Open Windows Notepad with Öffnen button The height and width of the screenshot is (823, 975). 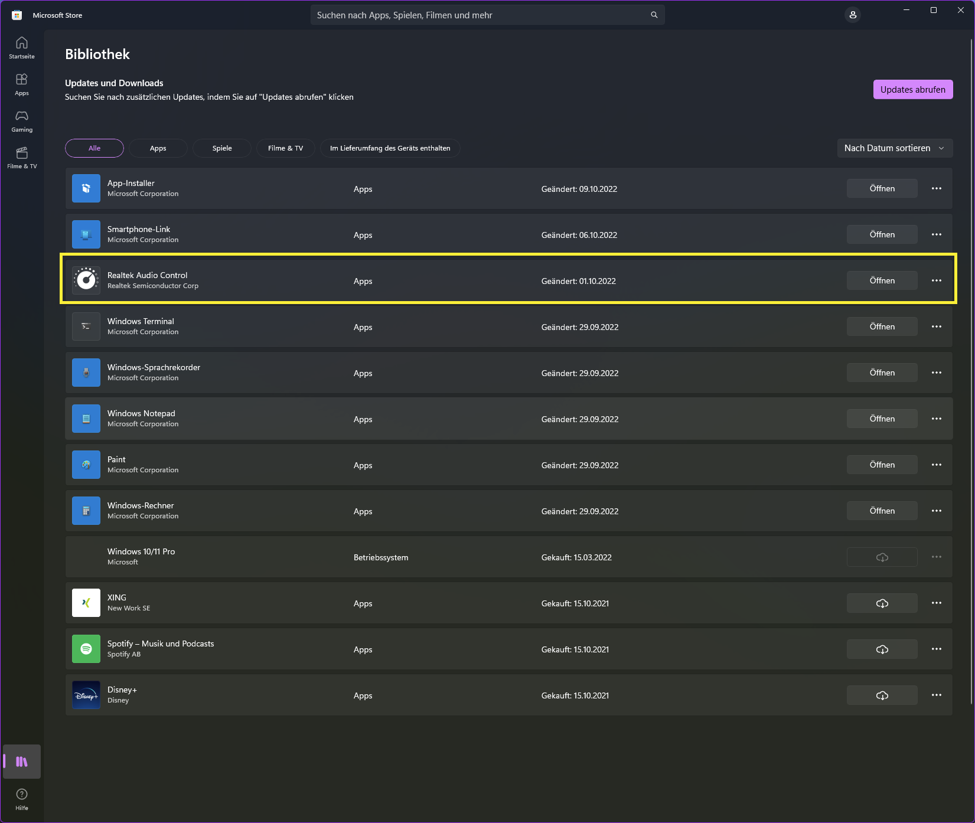tap(882, 419)
